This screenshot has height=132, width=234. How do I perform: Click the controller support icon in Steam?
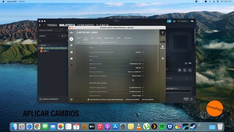[190, 63]
